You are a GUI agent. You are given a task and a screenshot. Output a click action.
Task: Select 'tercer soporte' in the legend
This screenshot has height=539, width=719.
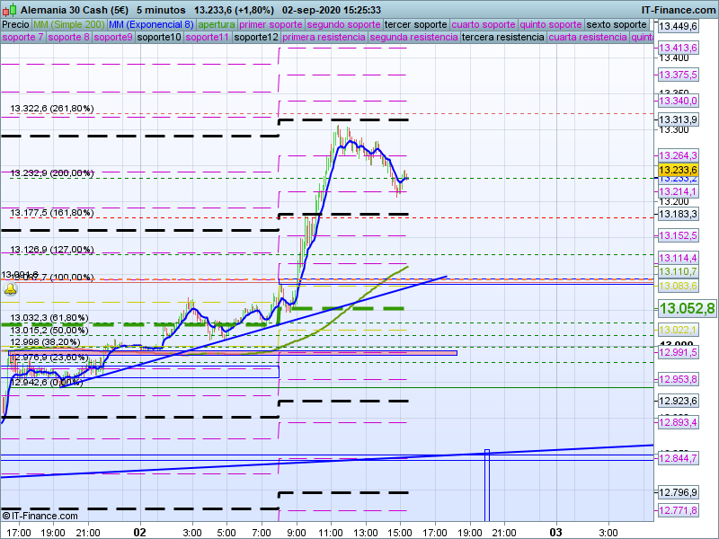point(414,24)
